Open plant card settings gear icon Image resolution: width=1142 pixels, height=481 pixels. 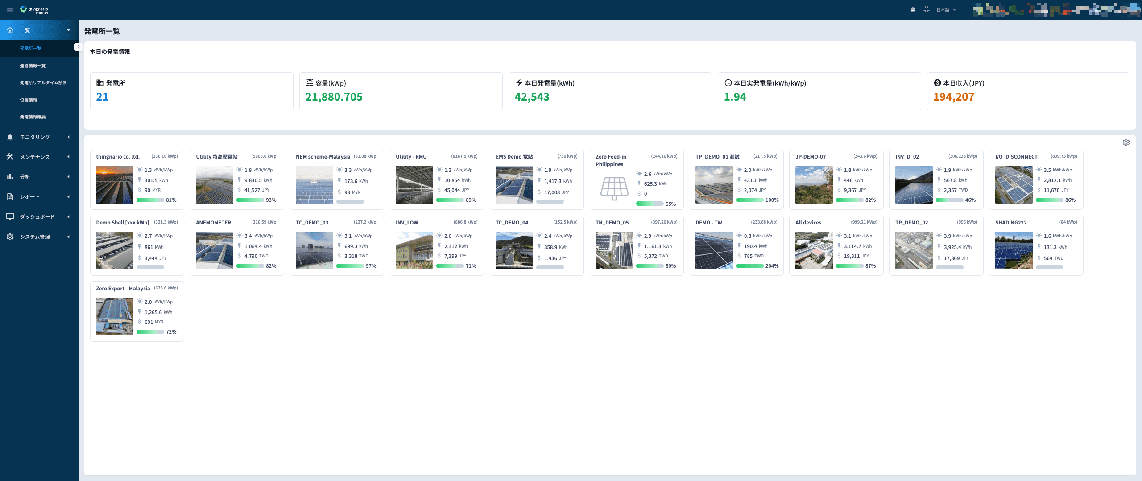click(1126, 143)
